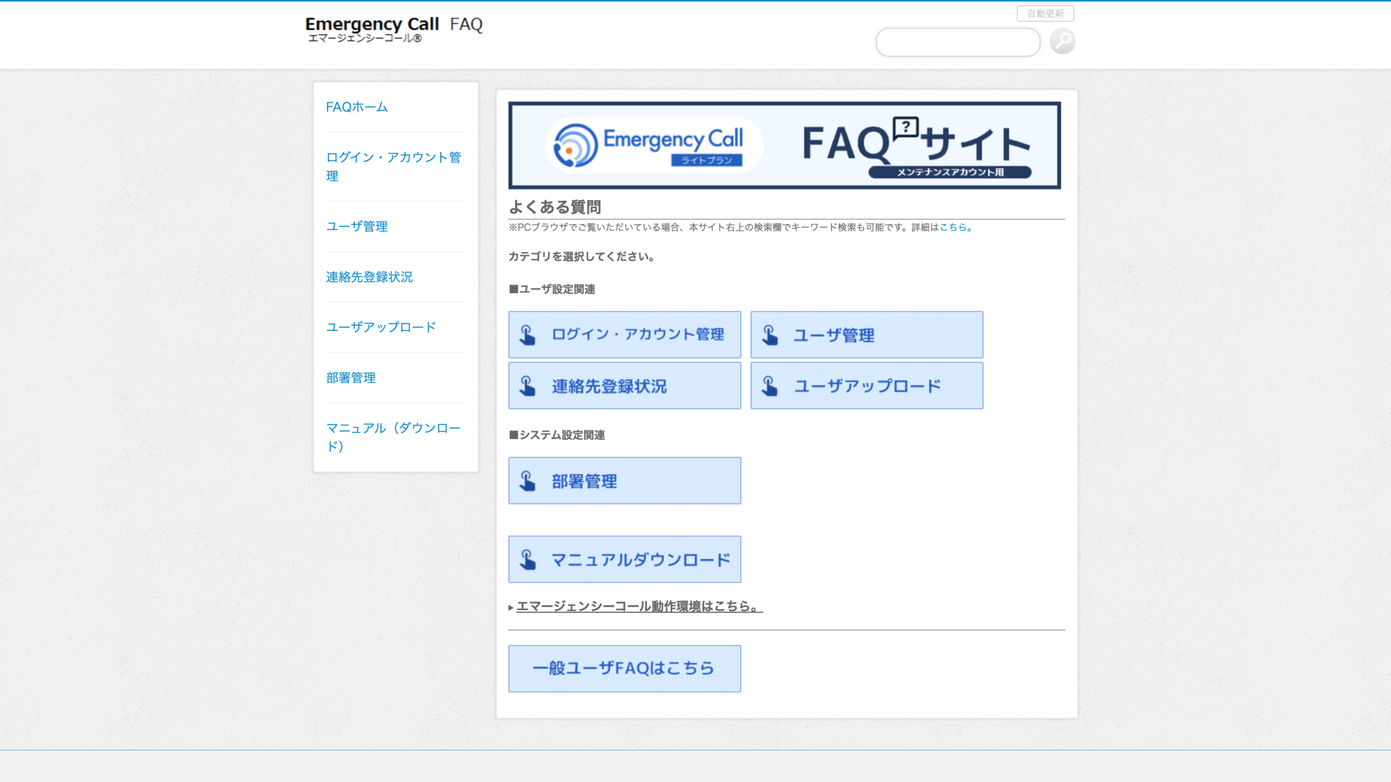Click hand icon on マニュアルダウンロード button

pos(527,560)
